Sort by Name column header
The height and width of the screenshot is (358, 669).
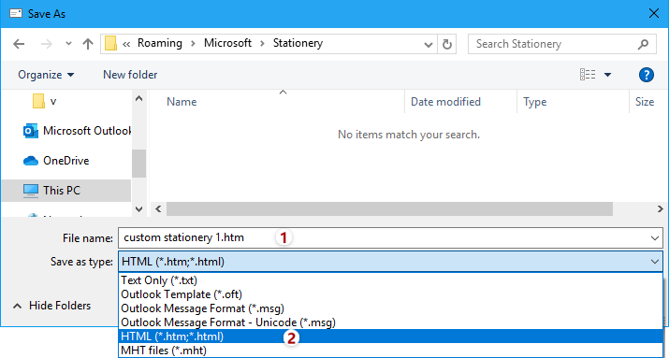pyautogui.click(x=182, y=102)
